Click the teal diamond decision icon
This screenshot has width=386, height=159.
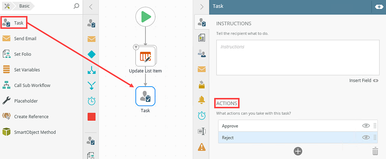click(x=91, y=54)
